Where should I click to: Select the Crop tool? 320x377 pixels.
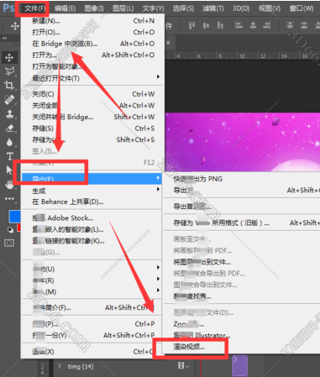tap(9, 85)
